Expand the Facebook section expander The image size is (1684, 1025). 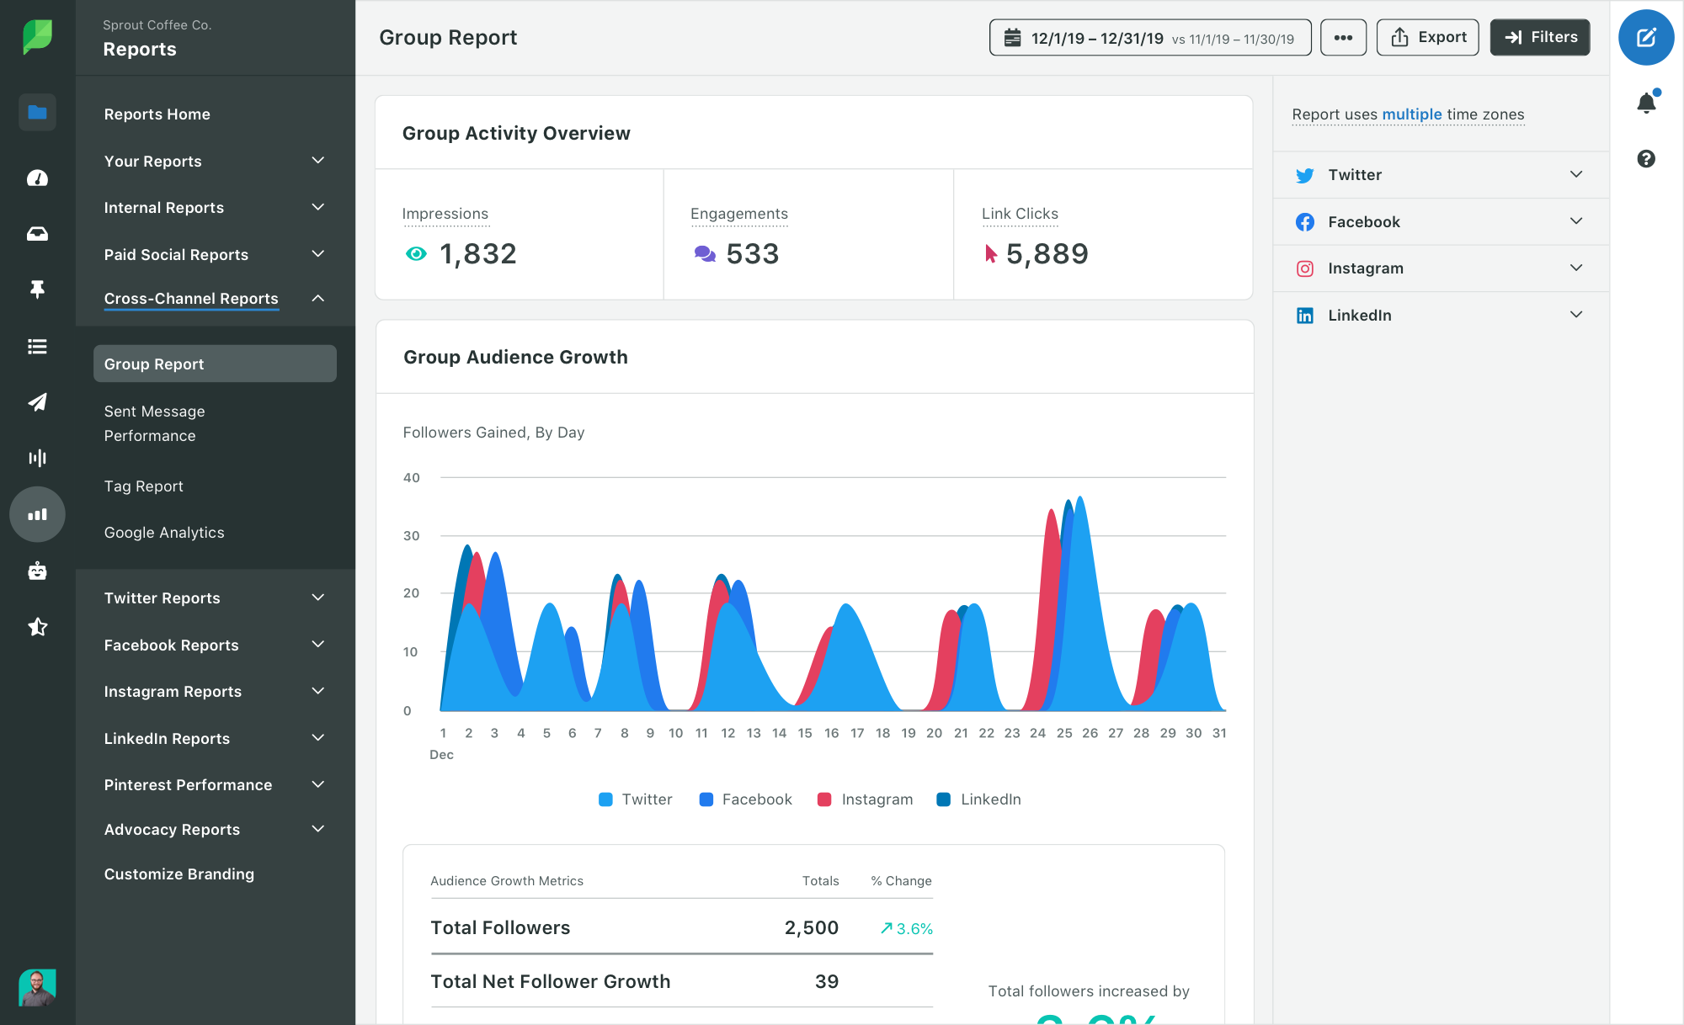coord(1575,221)
